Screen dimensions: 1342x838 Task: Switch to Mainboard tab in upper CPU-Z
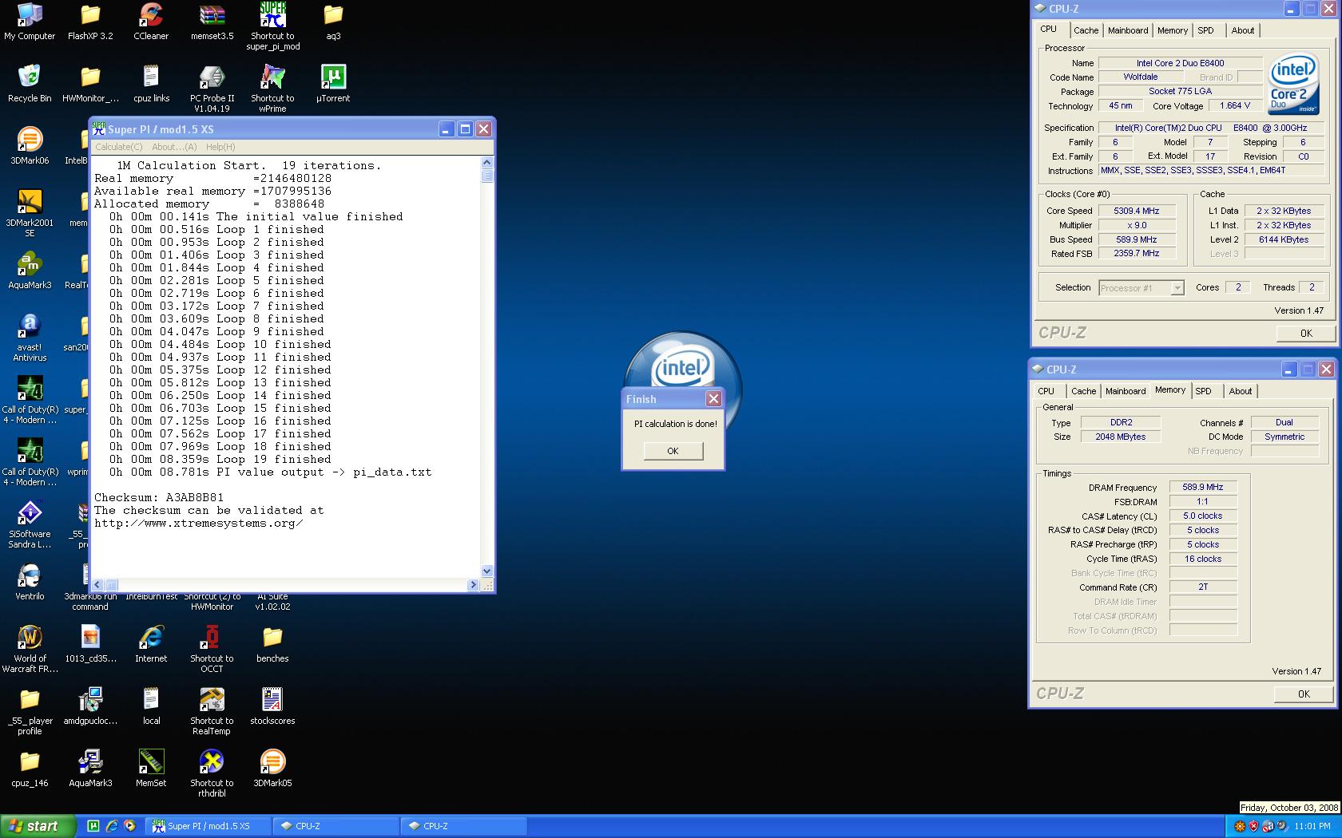pos(1128,30)
